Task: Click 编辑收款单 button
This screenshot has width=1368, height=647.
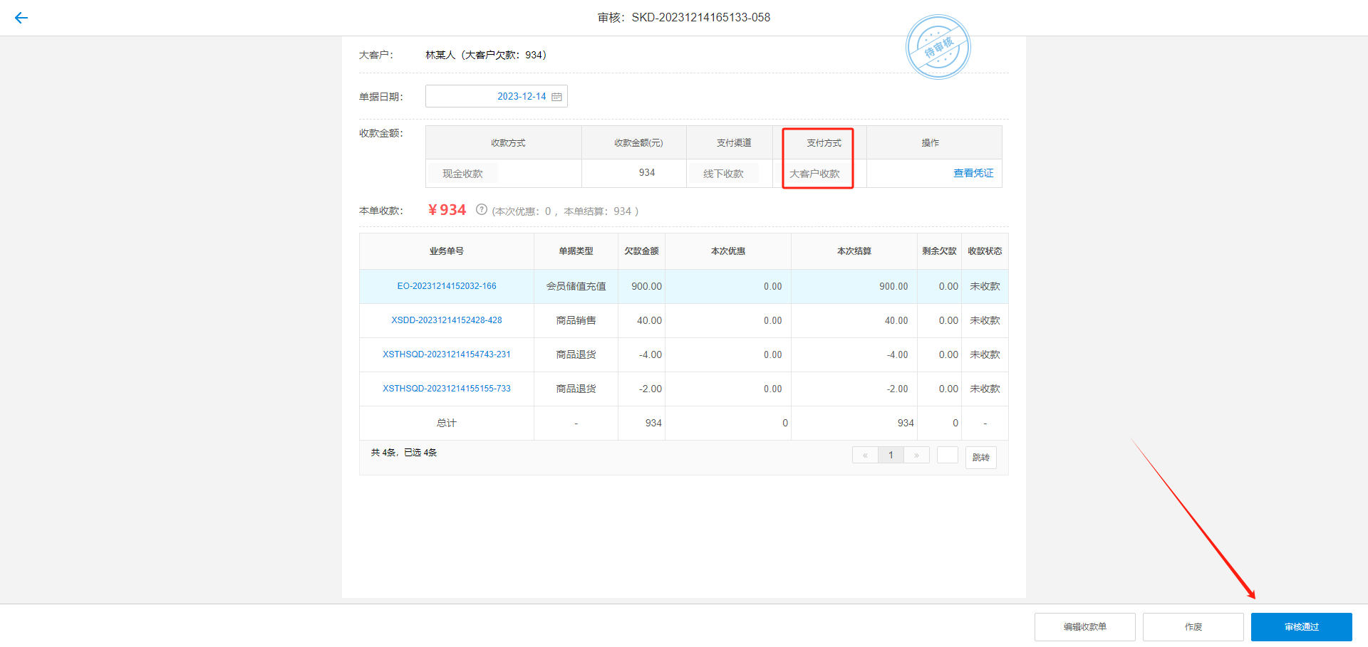Action: tap(1085, 627)
